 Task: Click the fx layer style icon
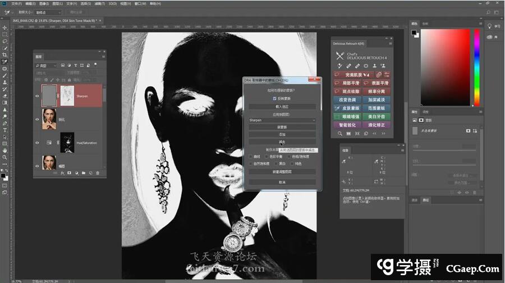62,173
